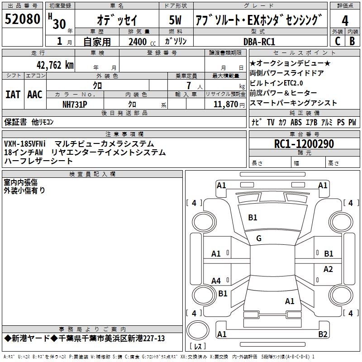362x362 pixels.
Task: Select the 譲渡書類期限 header
Action: tap(225, 52)
